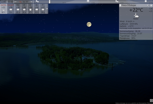Click the sun icon under mi
The image size is (153, 104).
tap(30, 10)
